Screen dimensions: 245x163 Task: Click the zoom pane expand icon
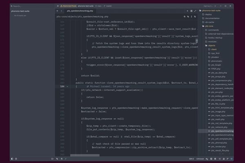coord(195,11)
